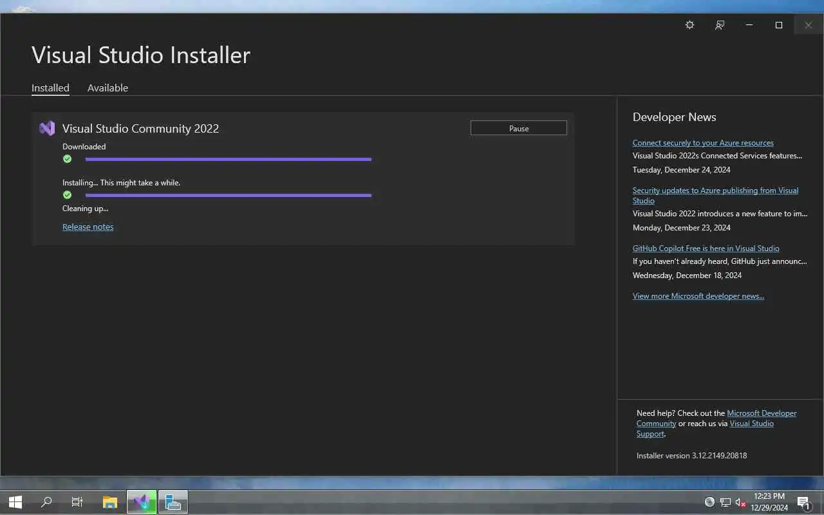Minimize the Visual Studio Installer window
824x515 pixels.
pyautogui.click(x=749, y=25)
